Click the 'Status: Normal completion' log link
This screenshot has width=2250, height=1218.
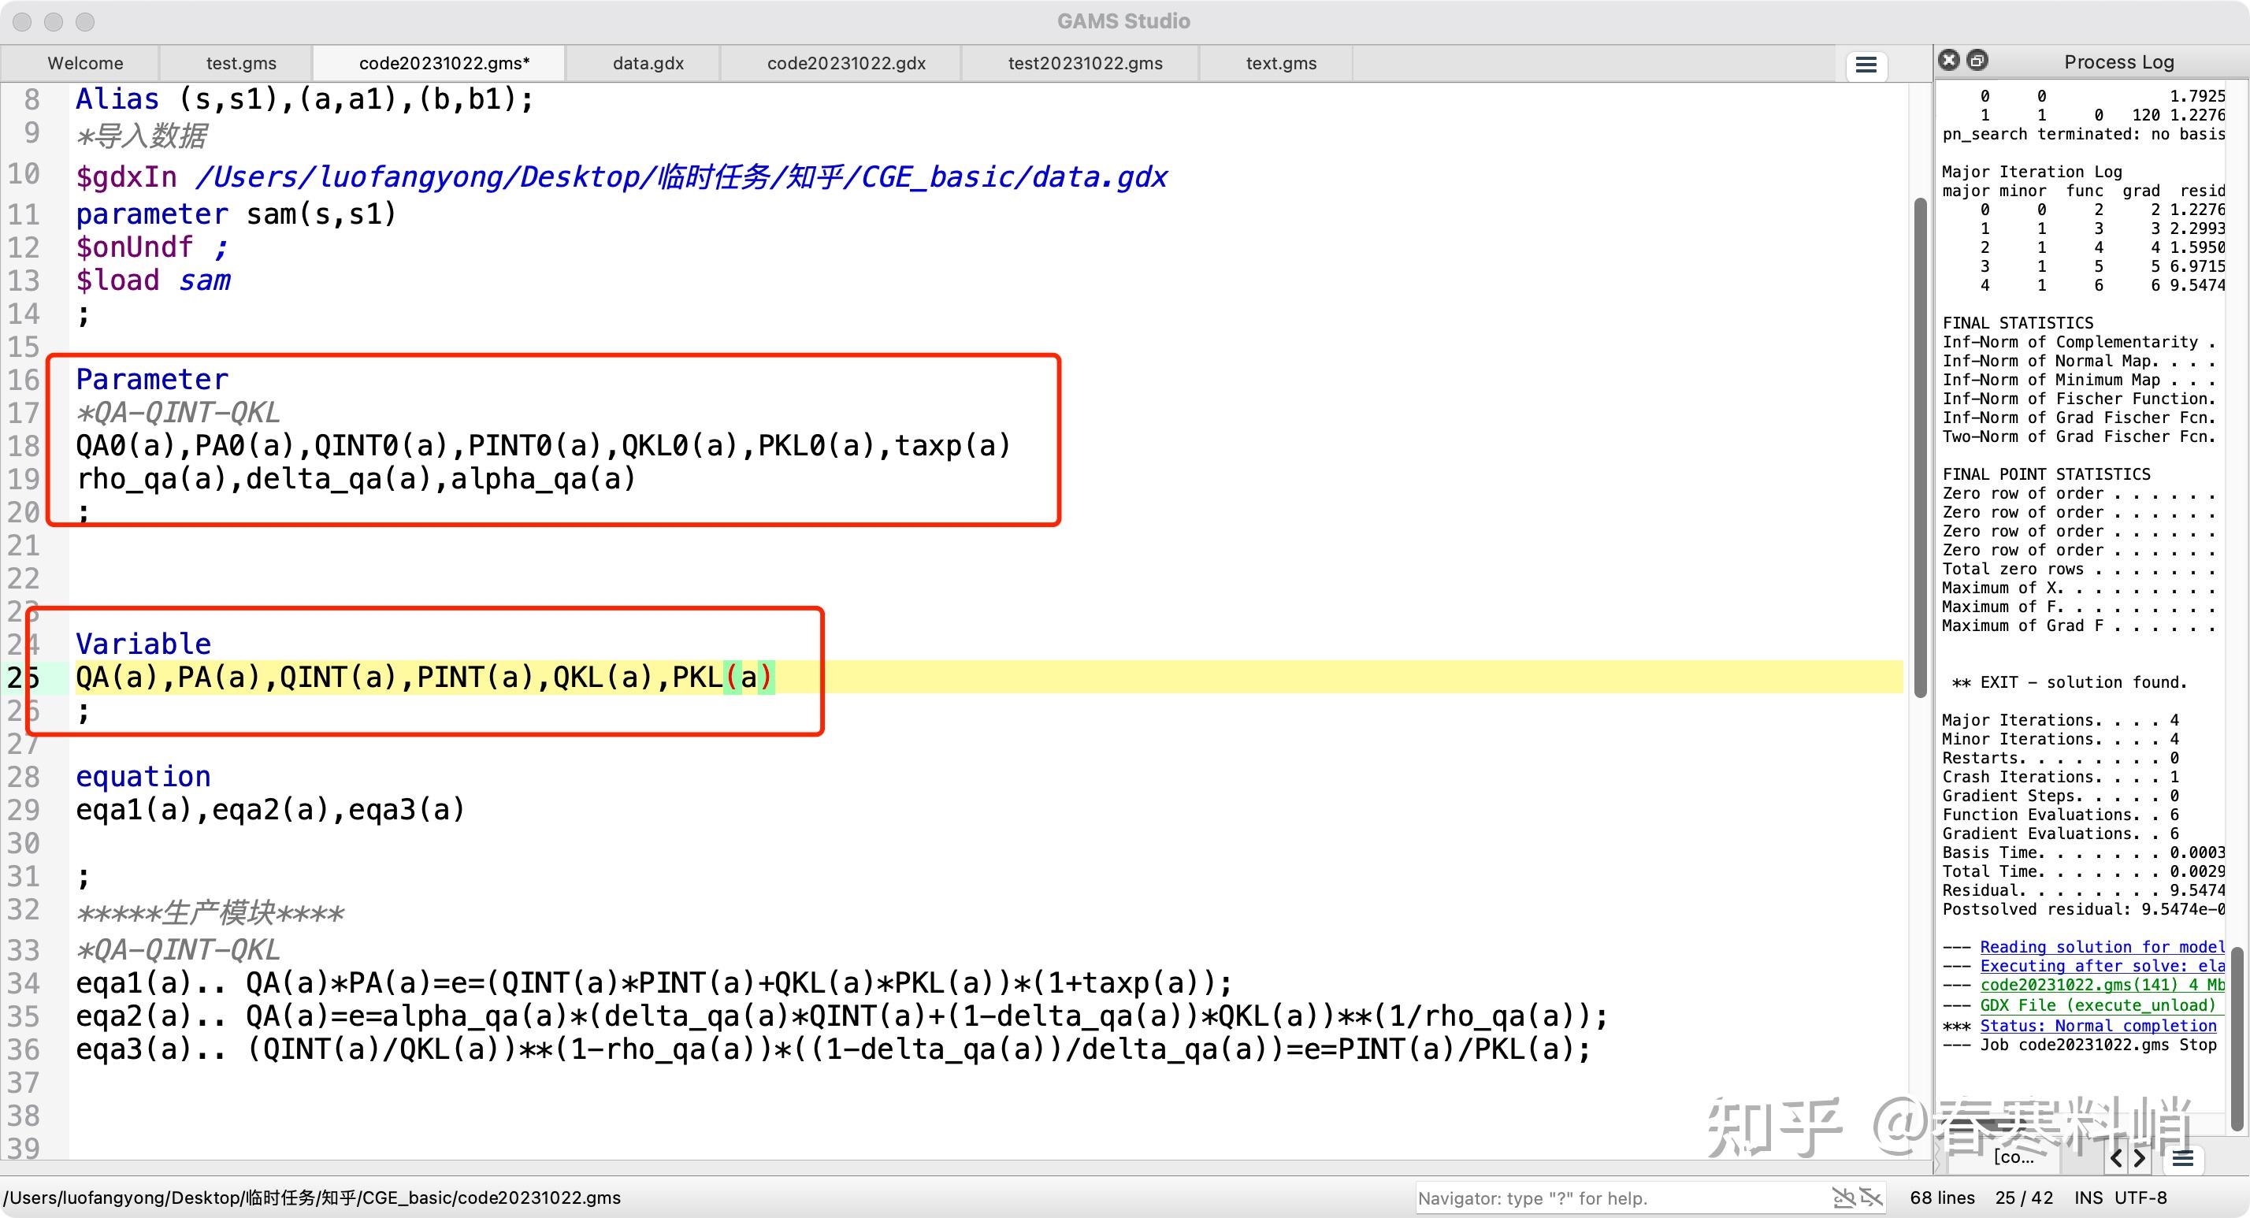point(2098,1026)
